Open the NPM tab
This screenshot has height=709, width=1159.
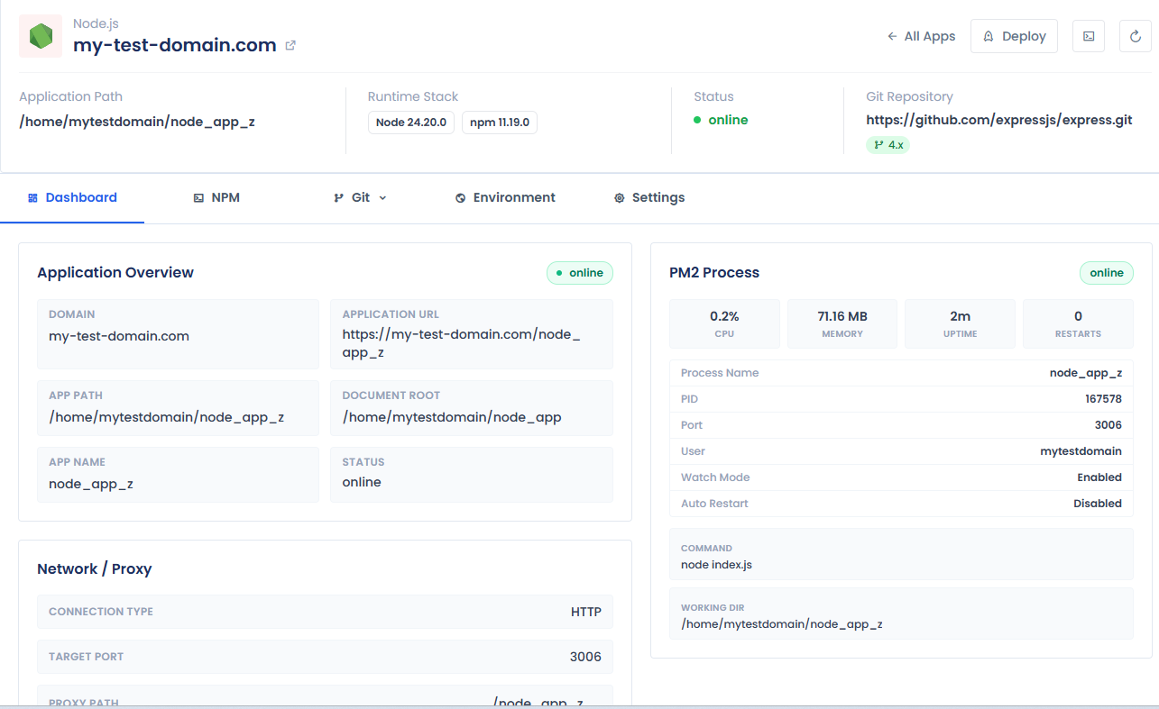click(216, 197)
